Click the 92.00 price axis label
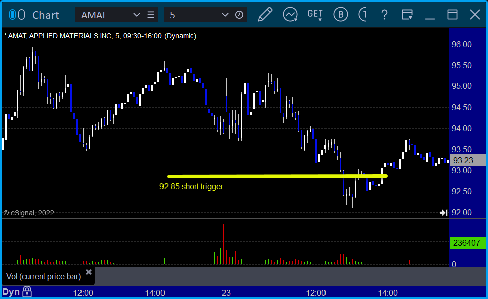 [462, 212]
